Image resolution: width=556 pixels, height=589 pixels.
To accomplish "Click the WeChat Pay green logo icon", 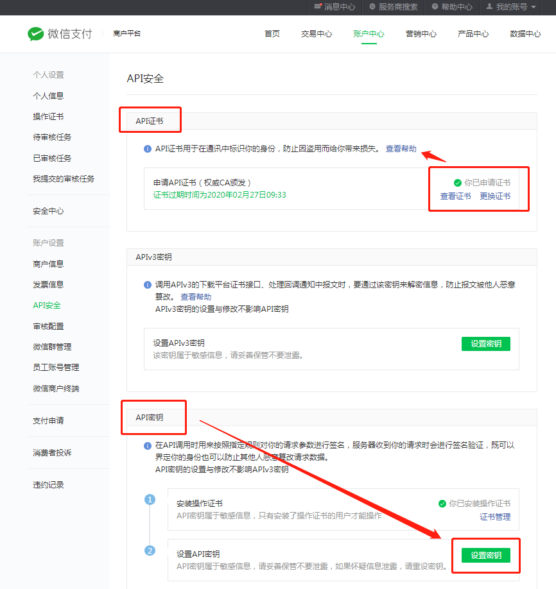I will [36, 34].
